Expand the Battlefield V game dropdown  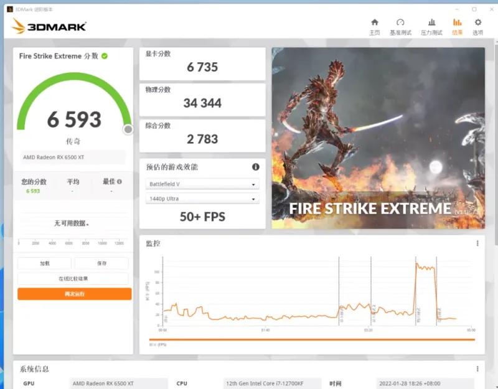point(202,184)
